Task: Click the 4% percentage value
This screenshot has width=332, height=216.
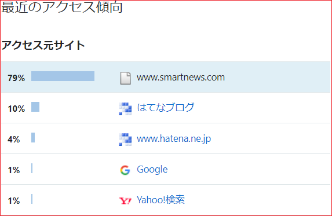Action: [x=14, y=140]
